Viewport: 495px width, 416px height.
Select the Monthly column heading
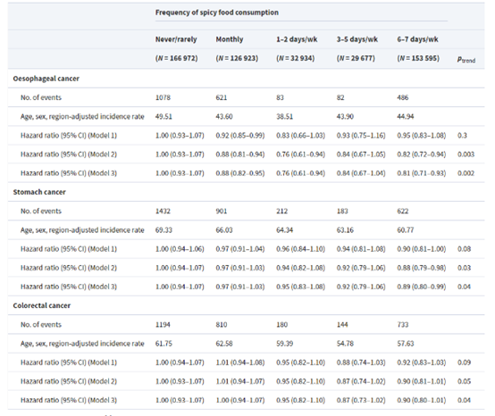(230, 39)
